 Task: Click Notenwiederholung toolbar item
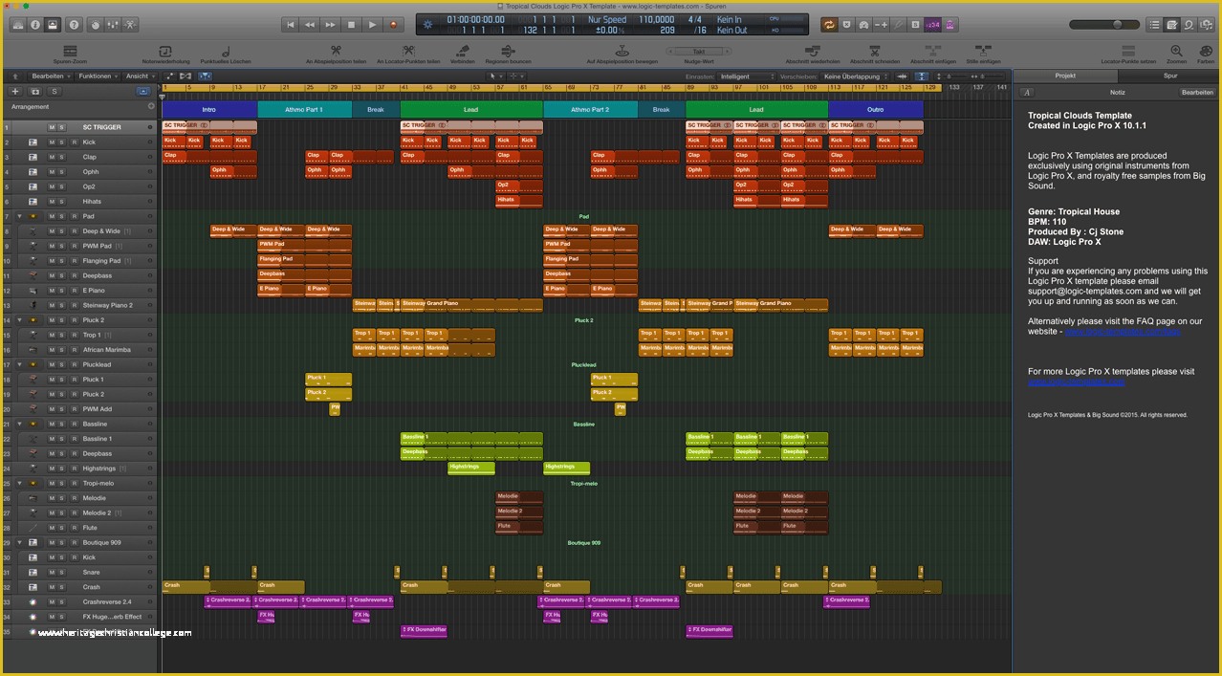(165, 54)
